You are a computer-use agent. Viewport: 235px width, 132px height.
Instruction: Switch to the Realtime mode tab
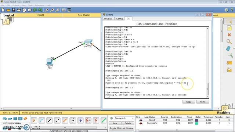pyautogui.click(x=224, y=113)
